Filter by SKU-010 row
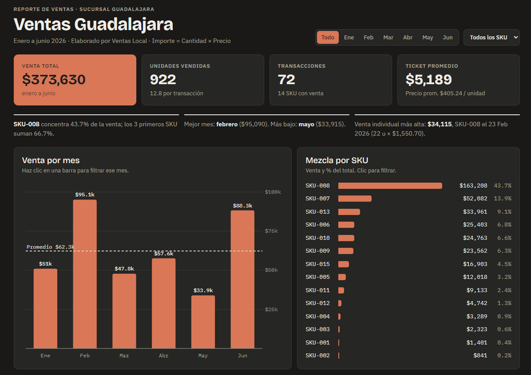The width and height of the screenshot is (531, 375). (x=409, y=238)
